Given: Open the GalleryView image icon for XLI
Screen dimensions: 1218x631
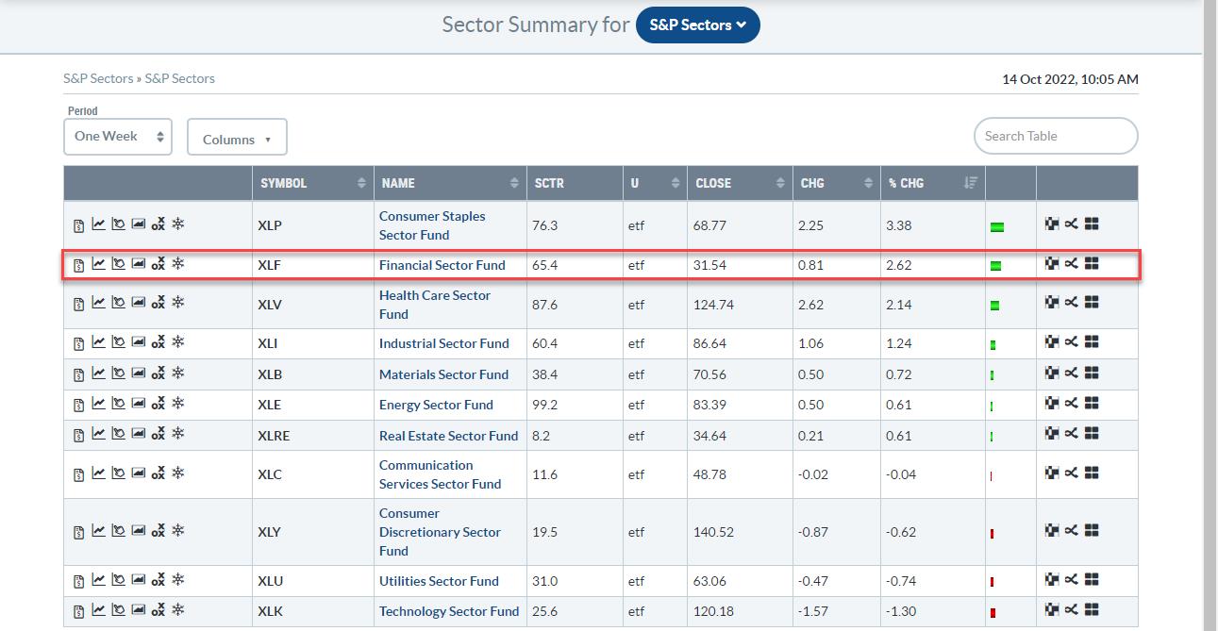Looking at the screenshot, I should (138, 342).
